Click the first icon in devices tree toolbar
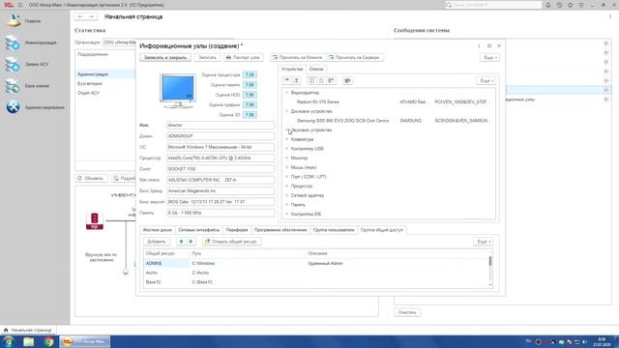 coord(287,80)
